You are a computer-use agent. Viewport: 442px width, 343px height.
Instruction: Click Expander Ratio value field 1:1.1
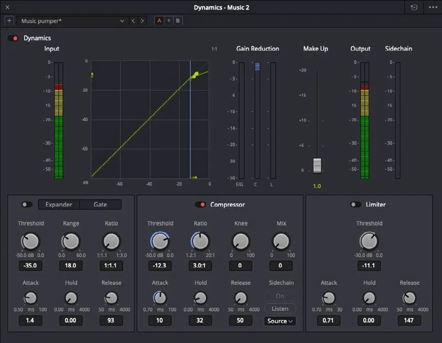point(111,266)
